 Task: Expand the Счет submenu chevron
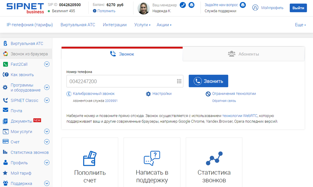[x=47, y=142]
